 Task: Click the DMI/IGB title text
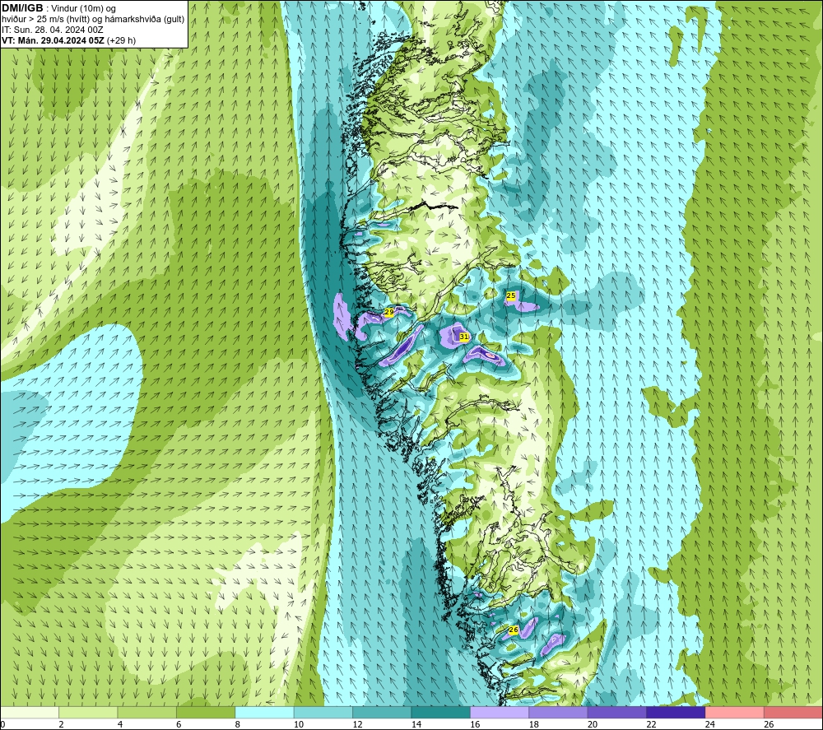point(22,8)
